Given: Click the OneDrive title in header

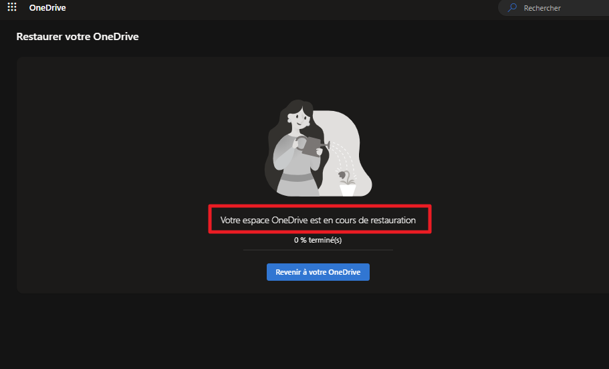Looking at the screenshot, I should coord(47,8).
